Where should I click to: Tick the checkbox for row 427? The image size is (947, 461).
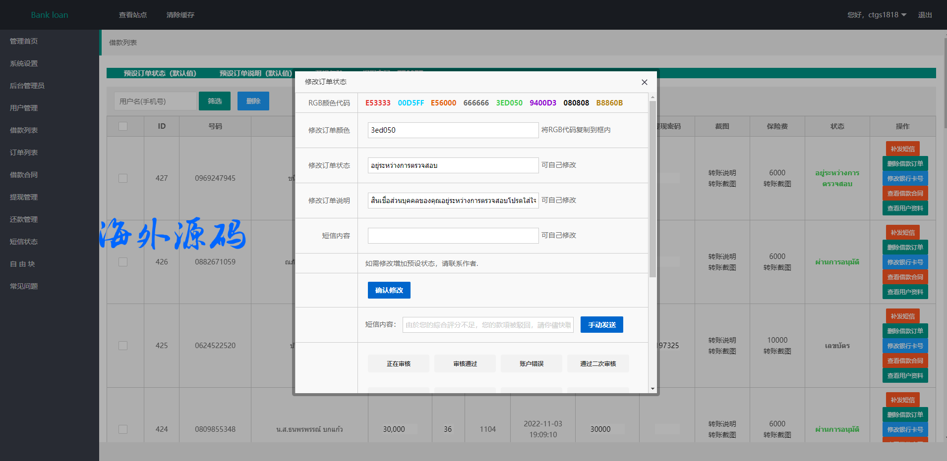(123, 178)
